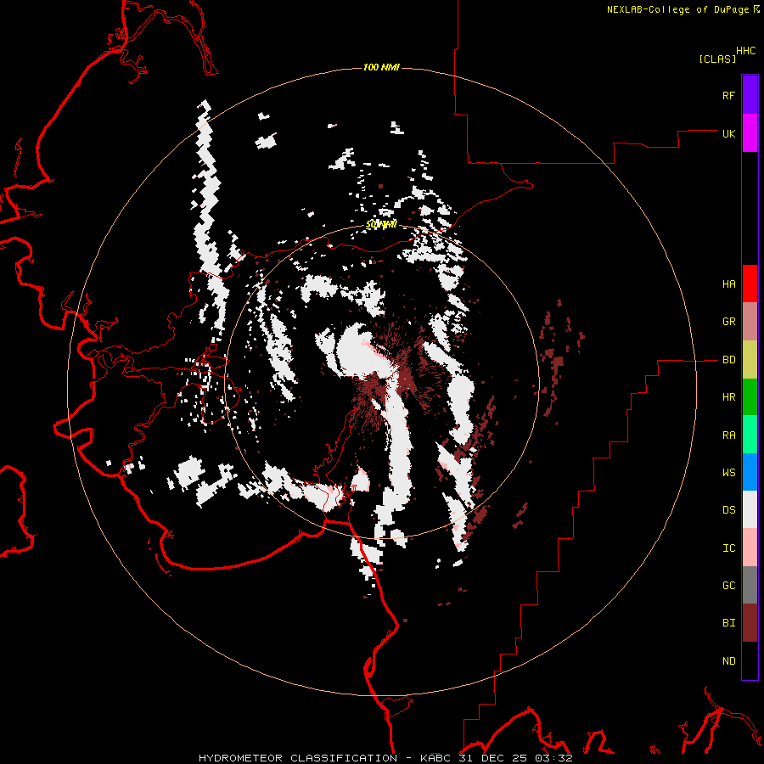Image resolution: width=764 pixels, height=764 pixels.
Task: Click the HR legend label
Action: click(729, 397)
